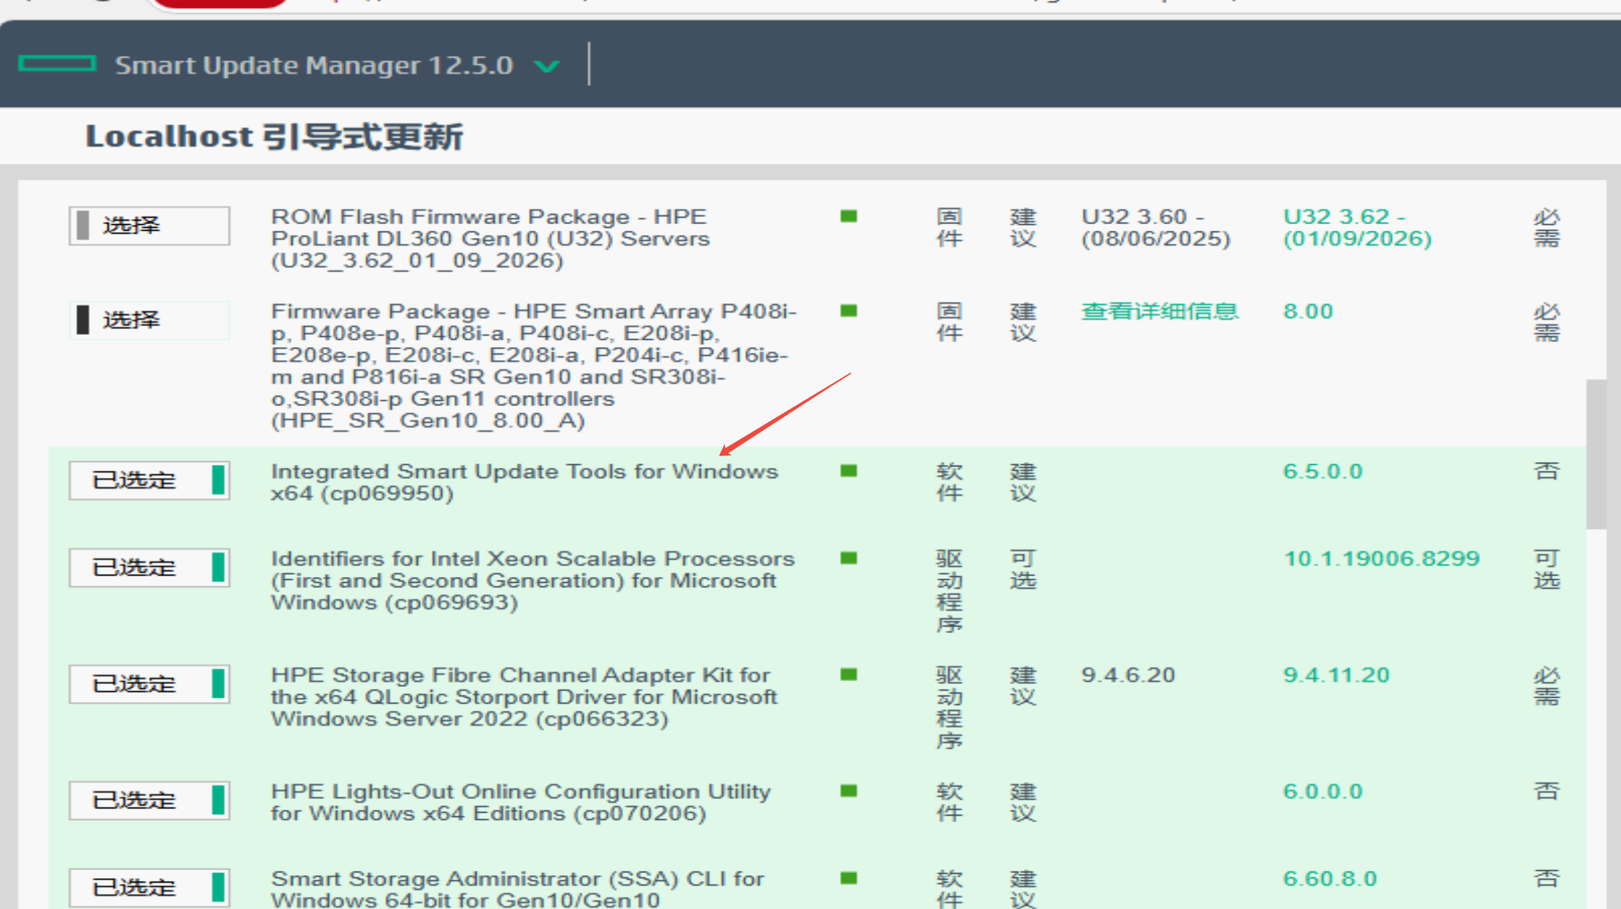Click the vertical scrollbar thumb

point(1596,454)
